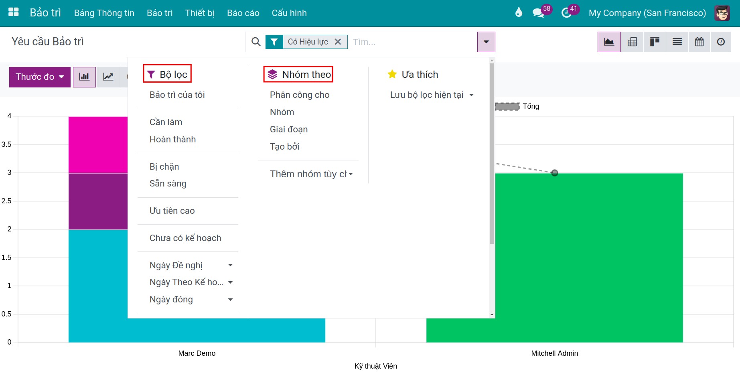
Task: Open the Bảng Thông tin menu
Action: click(104, 13)
